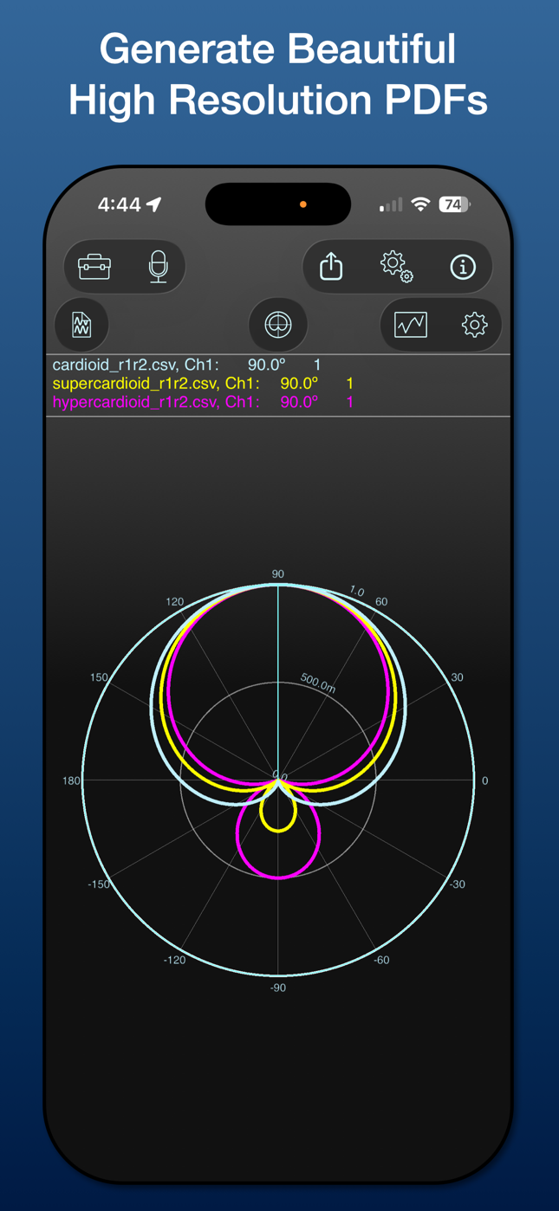This screenshot has height=1211, width=559.
Task: Tap the cellular signal bars
Action: [391, 205]
